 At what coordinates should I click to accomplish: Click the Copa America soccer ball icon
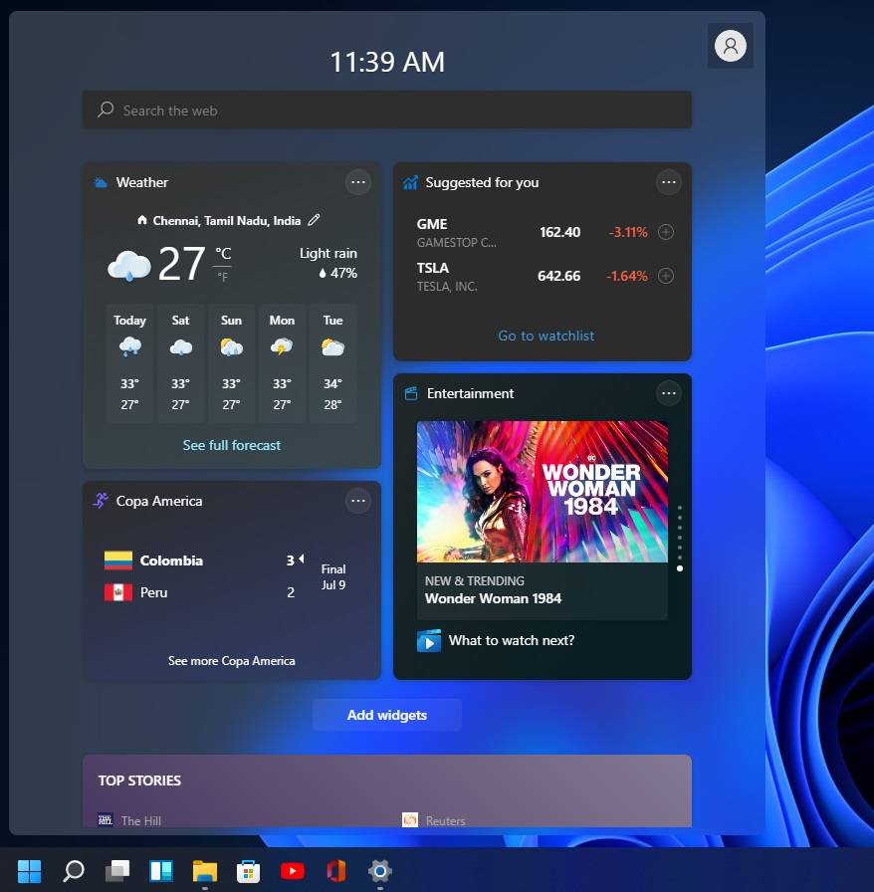pos(100,501)
